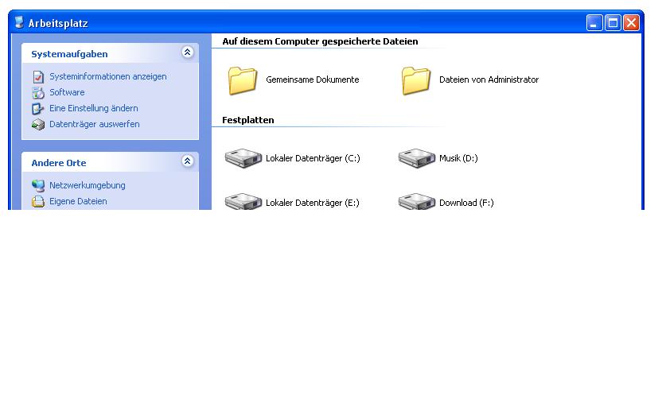The width and height of the screenshot is (666, 407).
Task: Collapse the Systemaufgaben panel chevron
Action: (187, 52)
